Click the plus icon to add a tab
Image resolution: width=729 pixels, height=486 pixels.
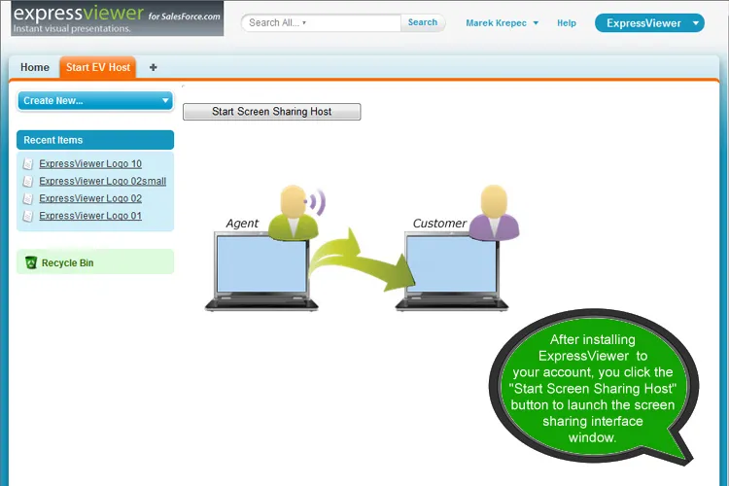(153, 67)
